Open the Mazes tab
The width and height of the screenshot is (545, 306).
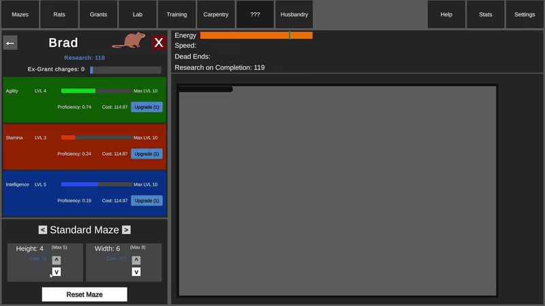(x=20, y=14)
